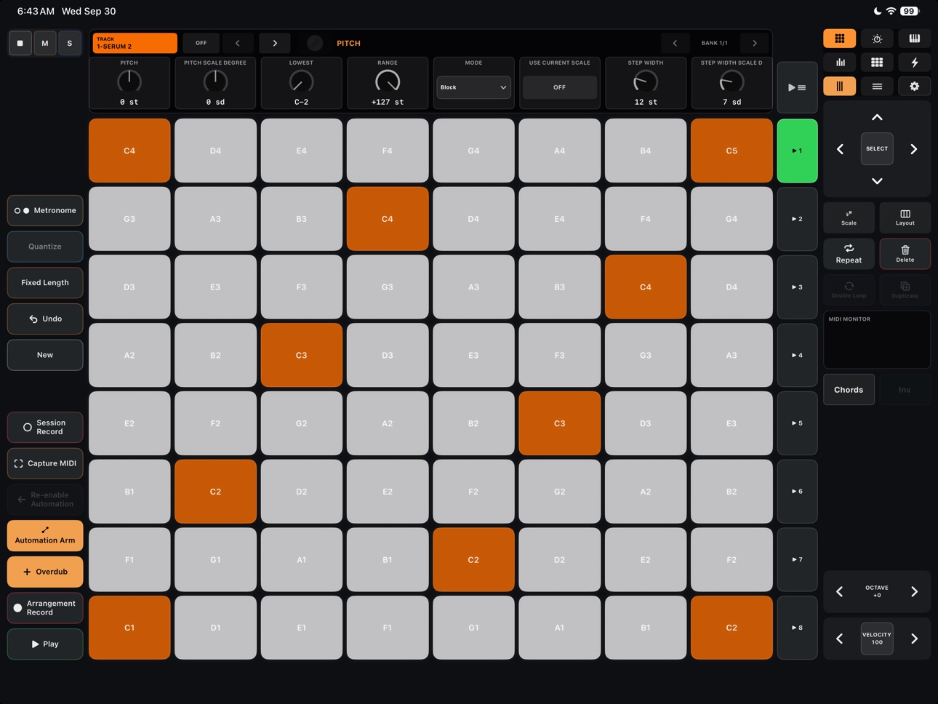This screenshot has width=938, height=704.
Task: Open settings with the gear icon
Action: [x=914, y=87]
